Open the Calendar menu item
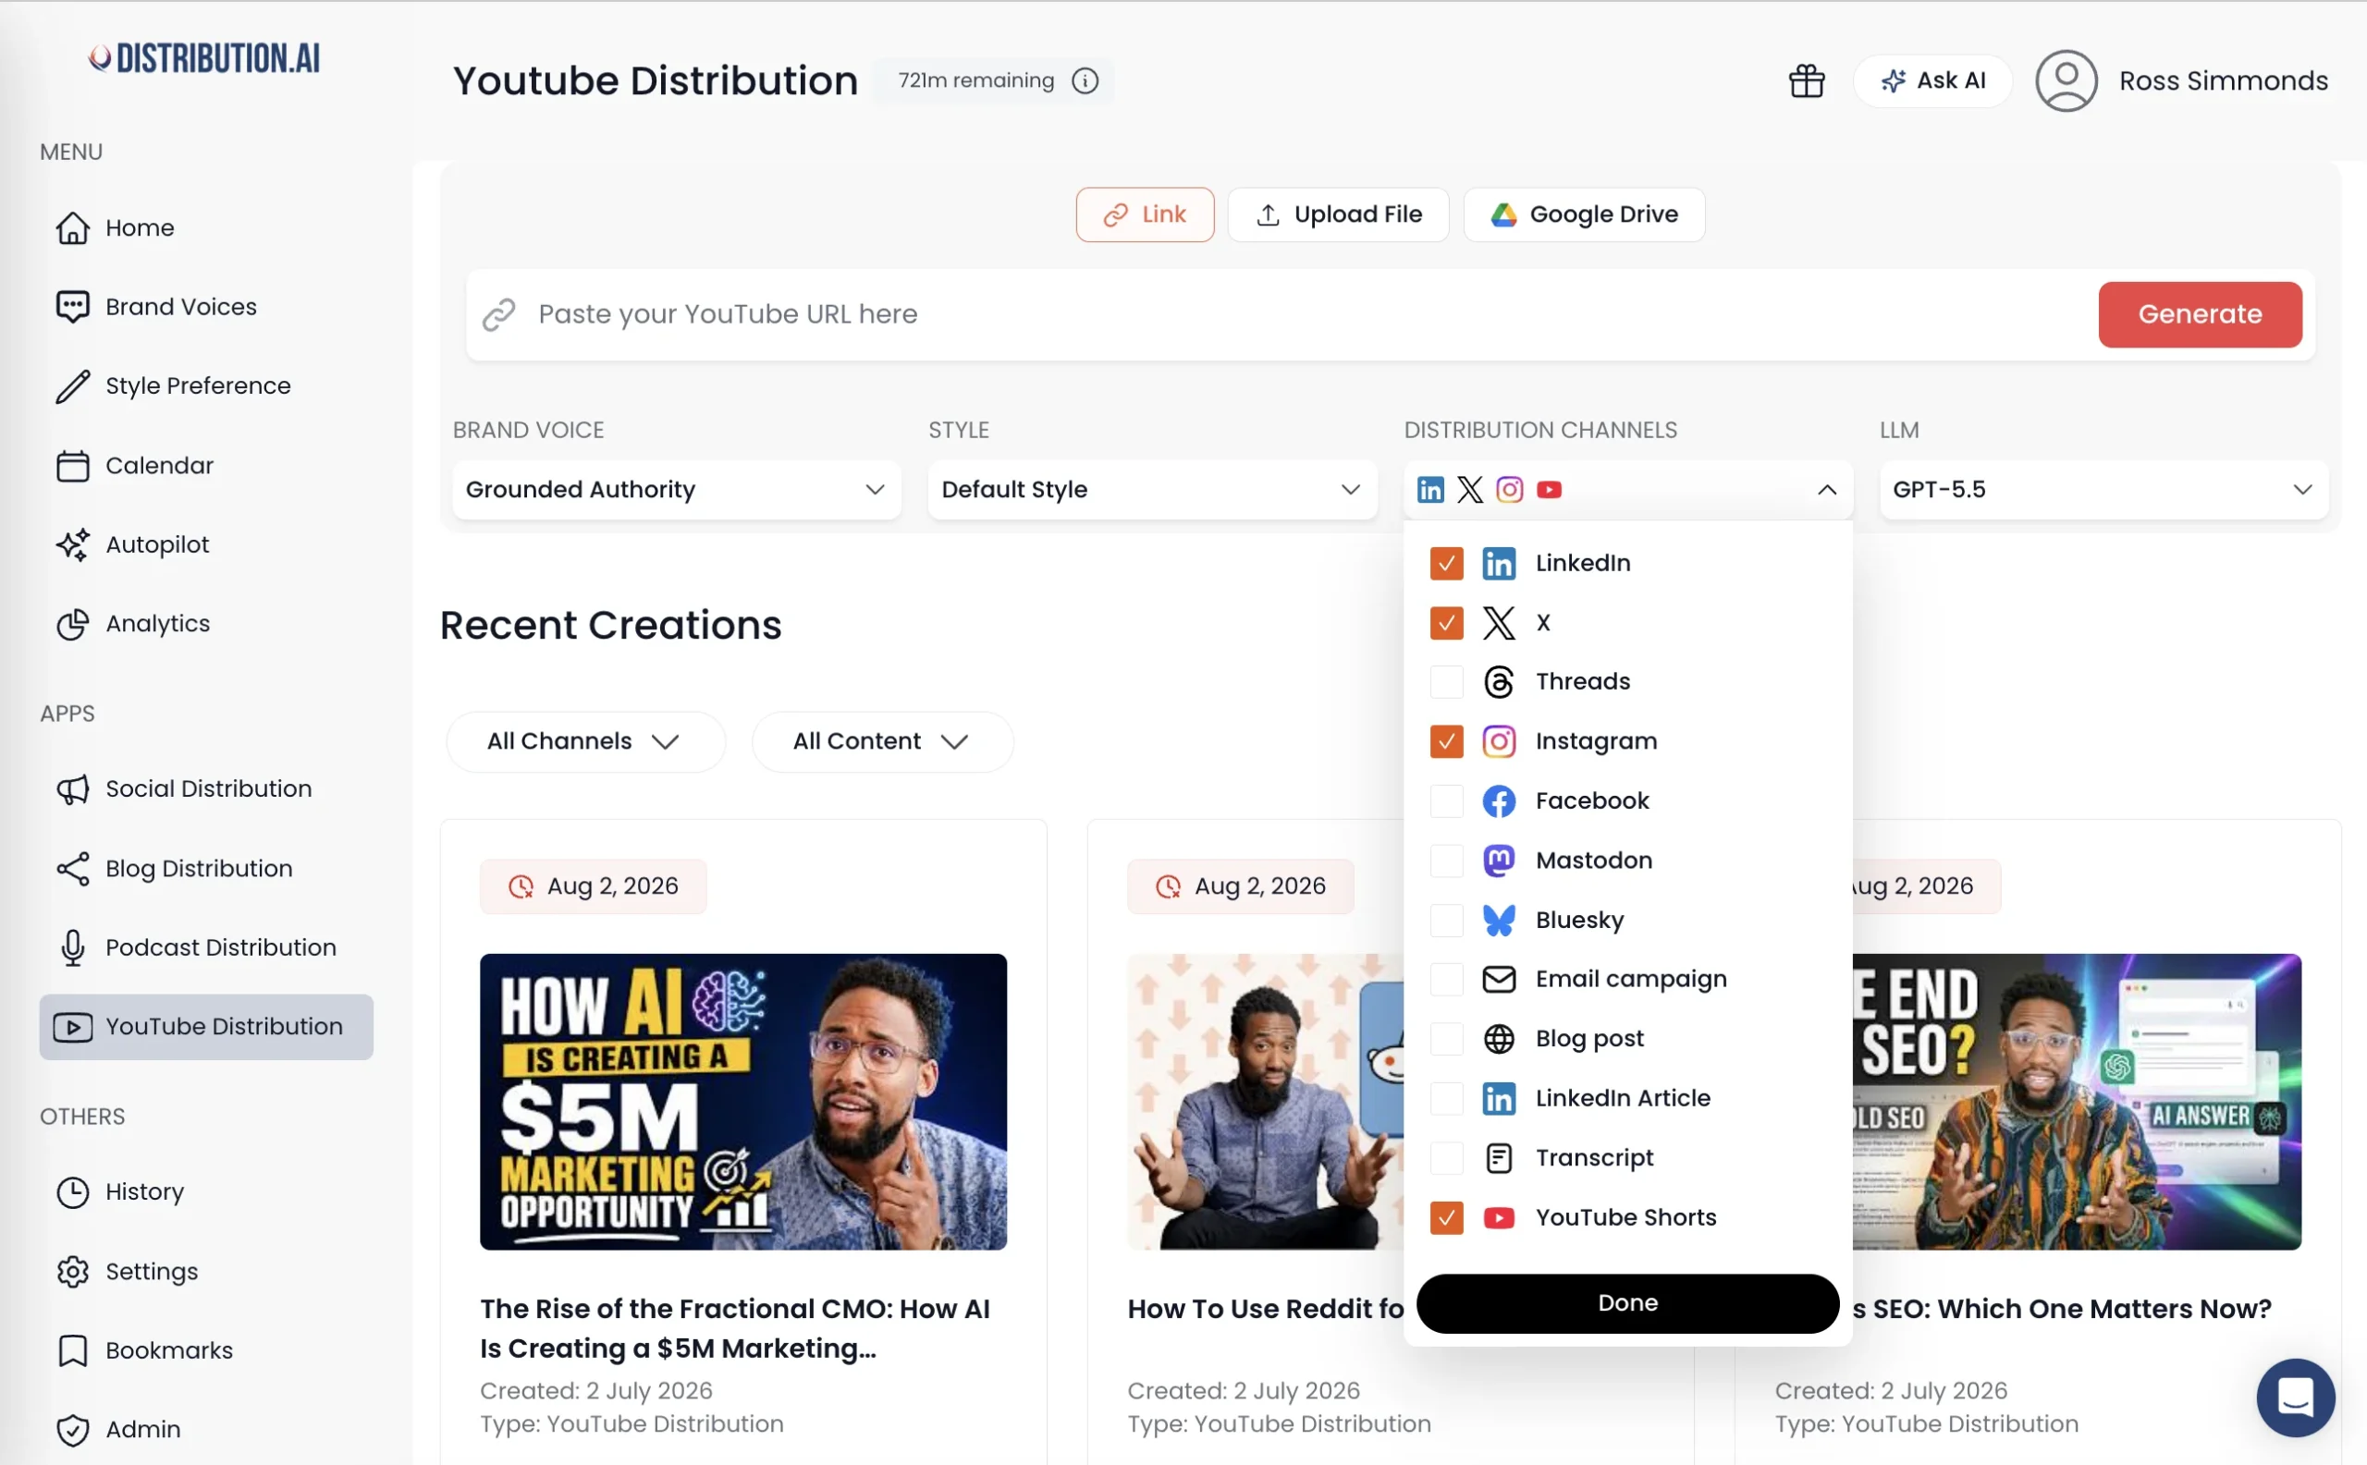 pyautogui.click(x=136, y=465)
